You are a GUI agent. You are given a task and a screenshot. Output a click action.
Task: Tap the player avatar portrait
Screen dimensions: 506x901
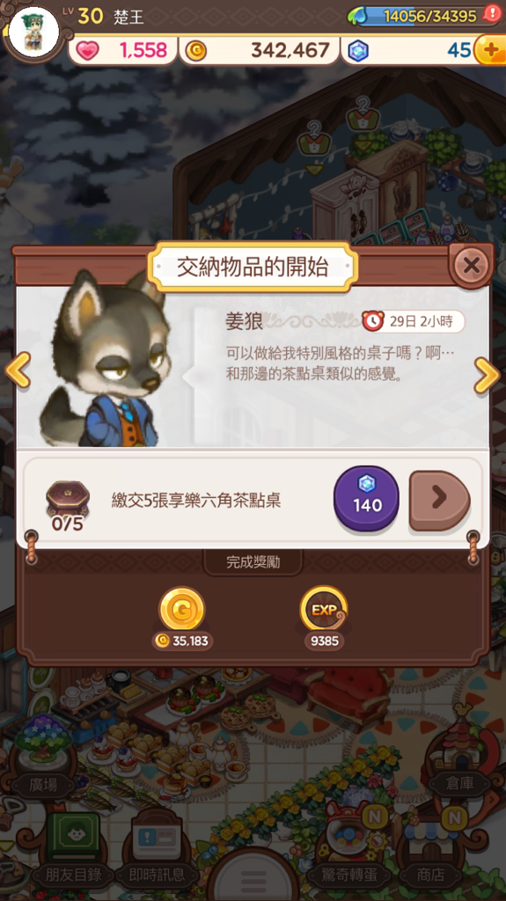[34, 31]
